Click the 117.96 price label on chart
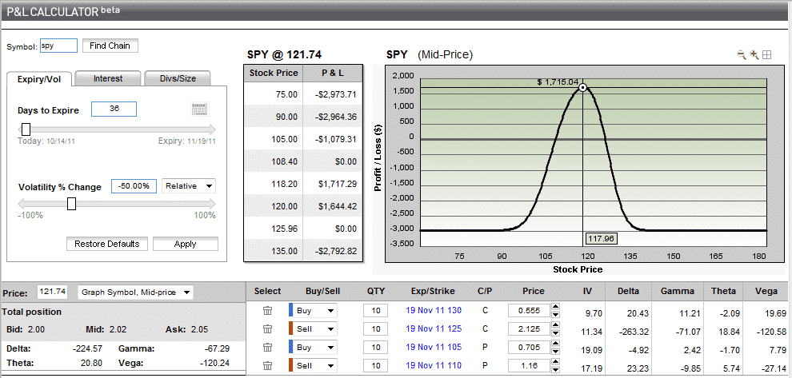The height and width of the screenshot is (378, 792). click(x=601, y=238)
